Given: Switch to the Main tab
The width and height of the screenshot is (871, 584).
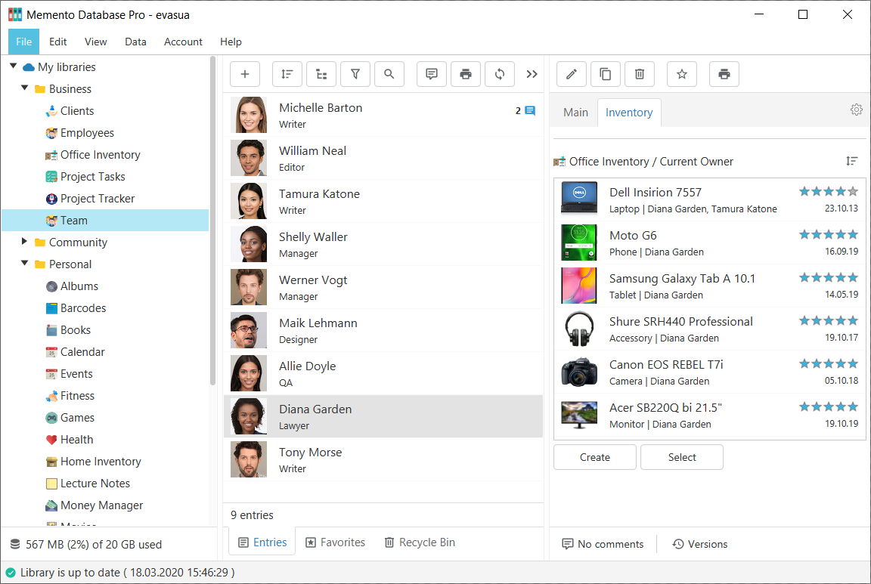Looking at the screenshot, I should click(x=574, y=112).
